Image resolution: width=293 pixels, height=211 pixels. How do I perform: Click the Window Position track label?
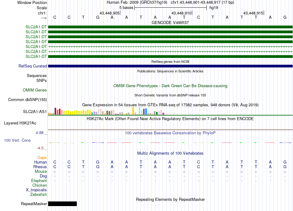pos(32,2)
